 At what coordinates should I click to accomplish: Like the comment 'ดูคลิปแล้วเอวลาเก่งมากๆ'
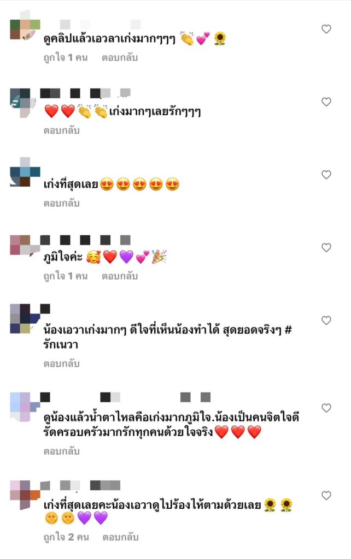326,29
